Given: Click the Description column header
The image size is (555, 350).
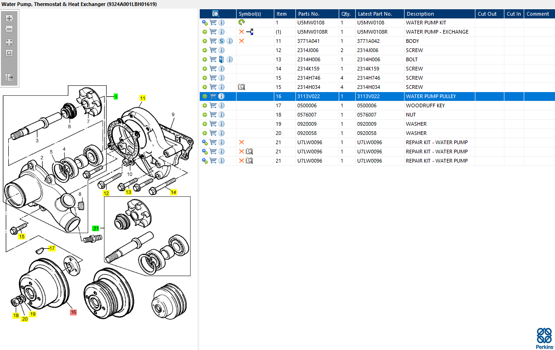Looking at the screenshot, I should (439, 14).
